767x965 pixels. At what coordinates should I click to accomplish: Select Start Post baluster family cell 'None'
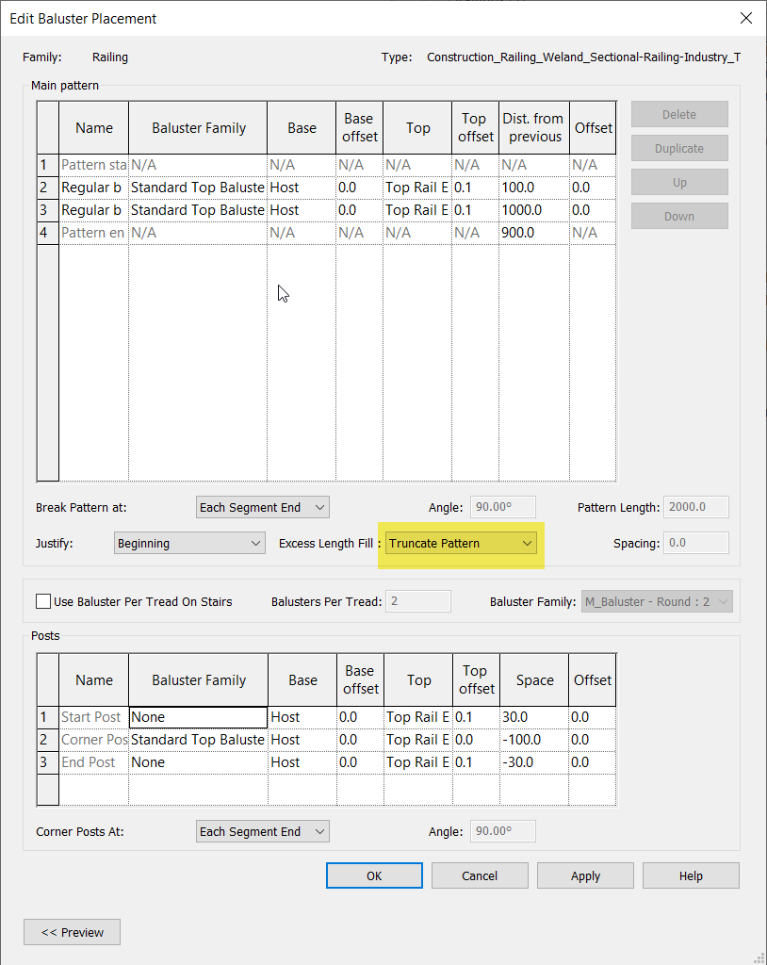click(x=198, y=717)
